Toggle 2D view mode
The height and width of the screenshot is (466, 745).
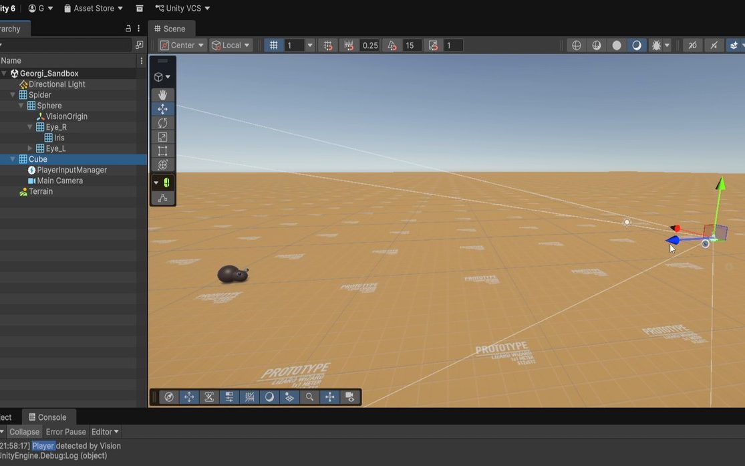tap(693, 45)
